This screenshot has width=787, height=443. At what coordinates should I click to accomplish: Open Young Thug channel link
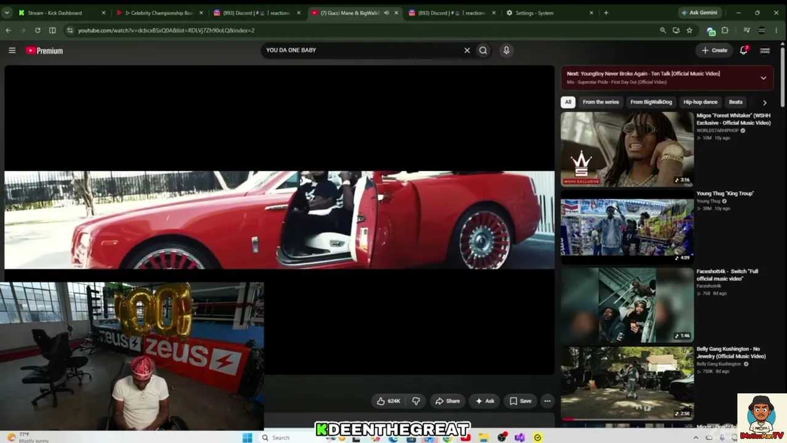click(x=708, y=201)
